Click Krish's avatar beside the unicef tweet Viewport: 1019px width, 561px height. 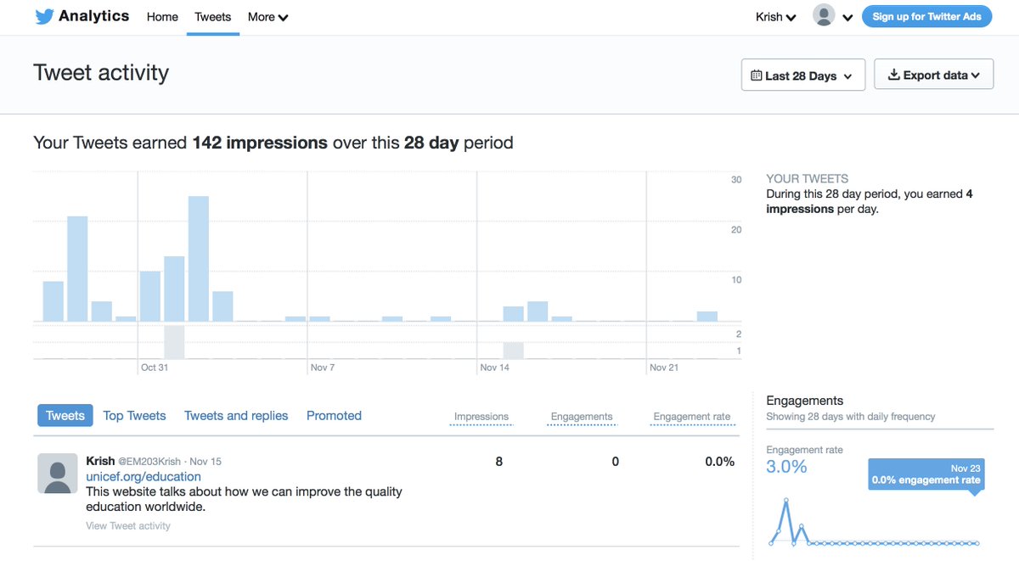pyautogui.click(x=58, y=473)
